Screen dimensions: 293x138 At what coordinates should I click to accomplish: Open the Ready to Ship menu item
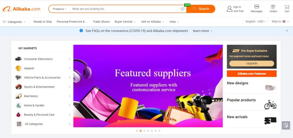tap(43, 22)
